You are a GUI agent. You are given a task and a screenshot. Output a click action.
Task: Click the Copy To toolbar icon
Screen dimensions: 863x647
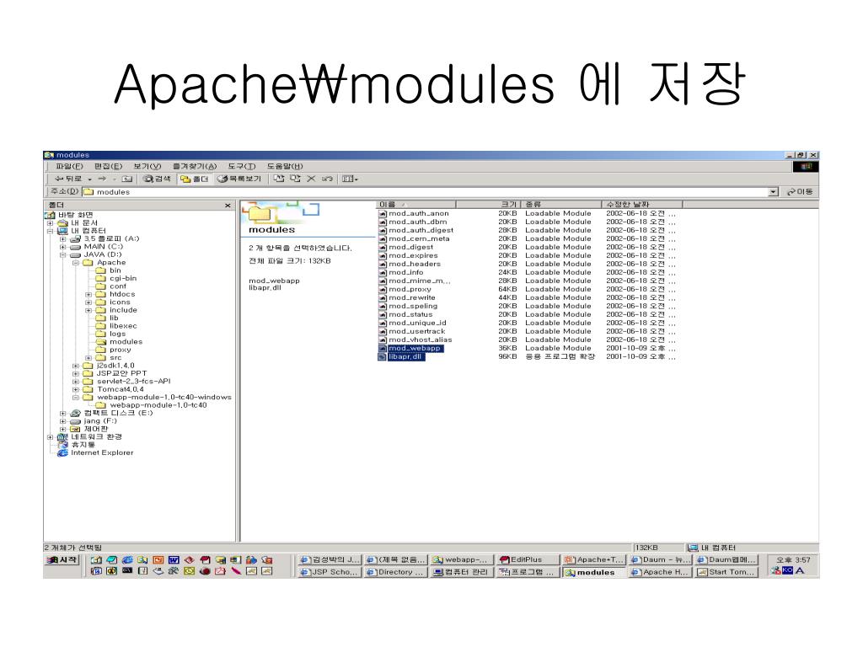click(x=296, y=179)
